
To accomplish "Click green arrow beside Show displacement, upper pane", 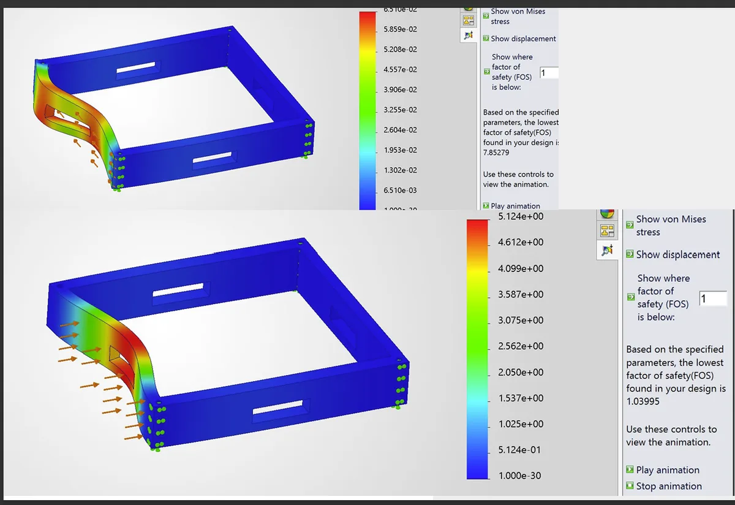I will tap(486, 39).
